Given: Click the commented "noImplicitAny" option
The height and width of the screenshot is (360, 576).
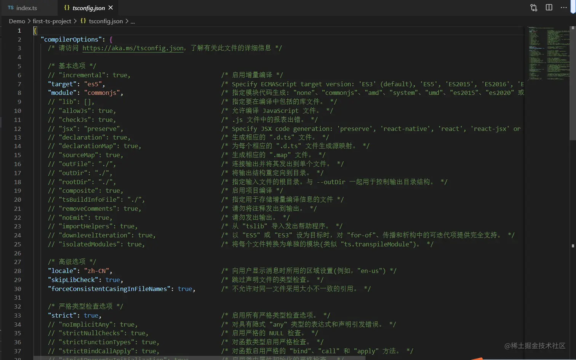Looking at the screenshot, I should [93, 325].
